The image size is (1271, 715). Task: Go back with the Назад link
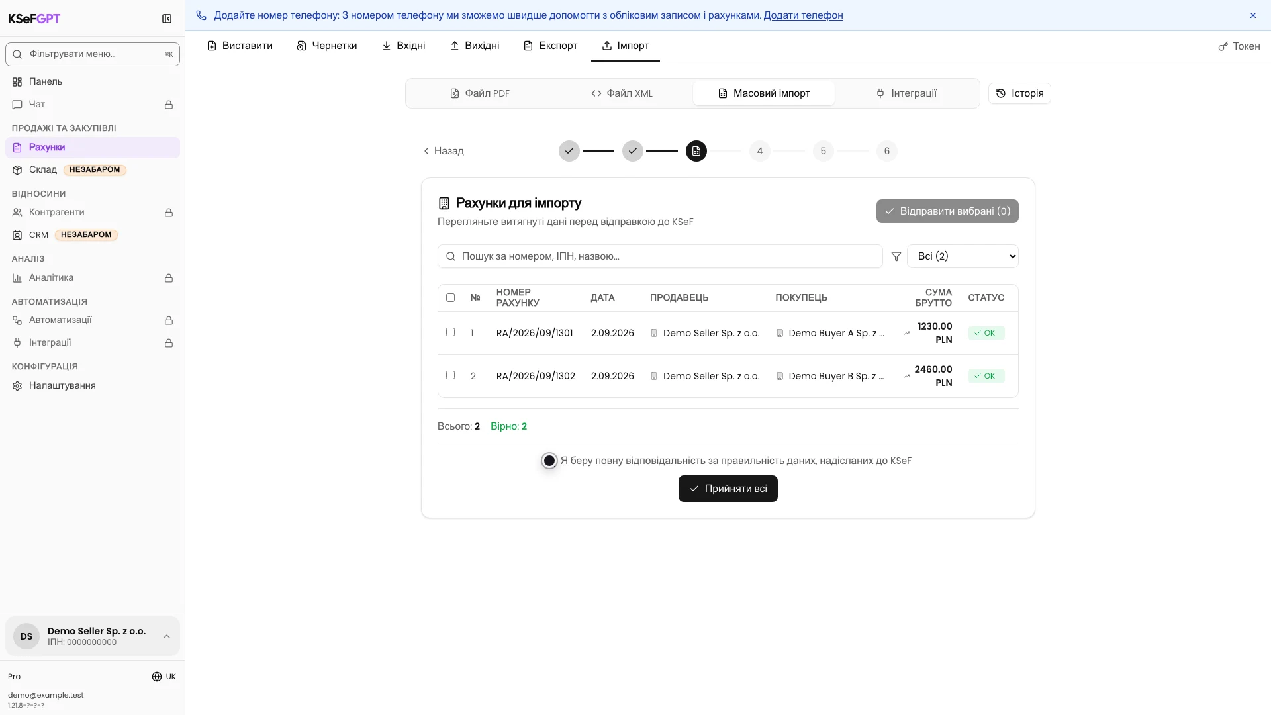444,151
